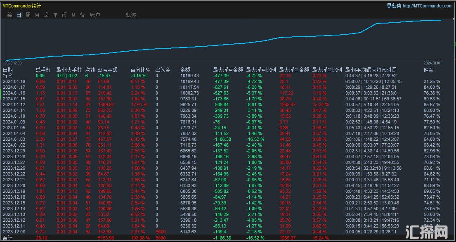Select the 季 quarterly tab

coord(46,15)
